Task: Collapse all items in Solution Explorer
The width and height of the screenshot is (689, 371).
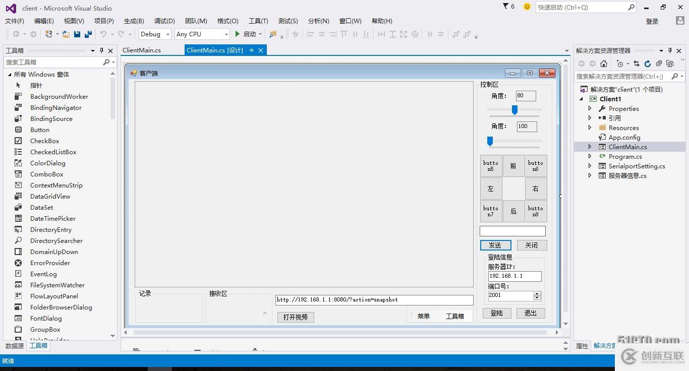Action: click(x=659, y=64)
